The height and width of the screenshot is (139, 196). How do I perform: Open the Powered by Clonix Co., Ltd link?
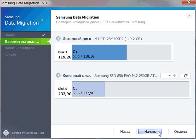(27, 133)
